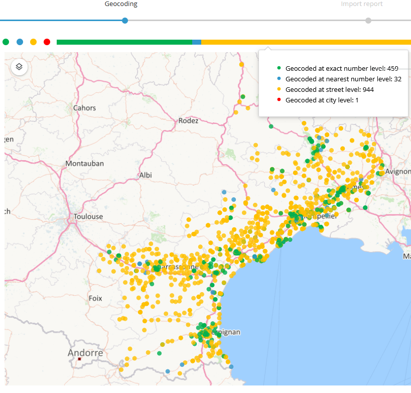Toggle the 'Geocoded at street level: 944' entry

point(330,89)
